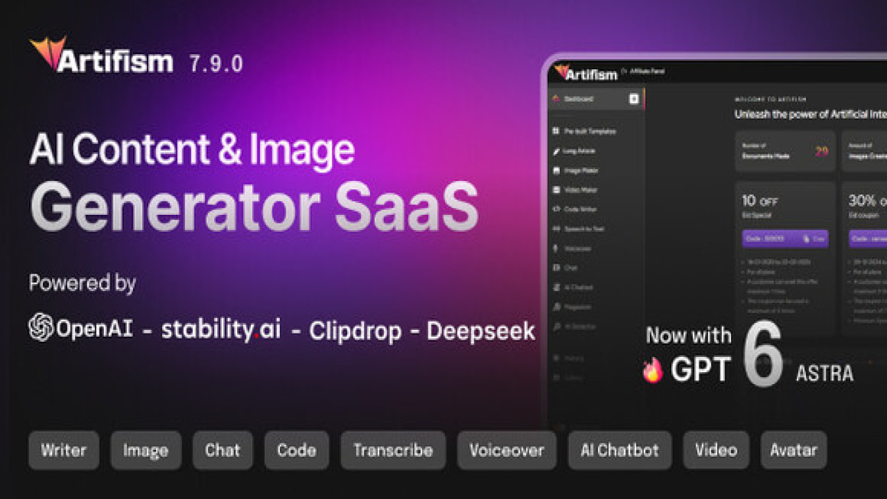Image resolution: width=887 pixels, height=499 pixels.
Task: Open the Dashboard home icon in the sidebar
Action: tap(555, 99)
